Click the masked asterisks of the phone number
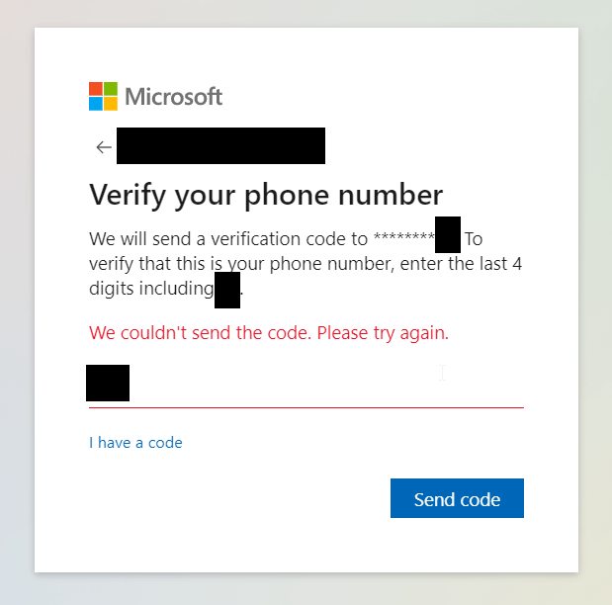 pyautogui.click(x=404, y=237)
